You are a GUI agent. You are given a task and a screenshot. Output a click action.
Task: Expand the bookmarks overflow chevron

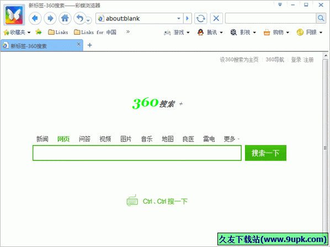(127, 32)
